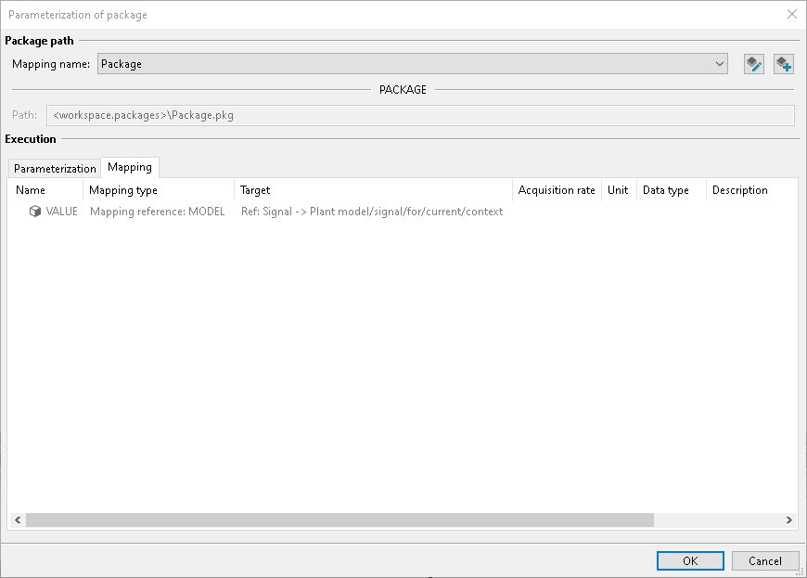The width and height of the screenshot is (807, 578).
Task: Click the Unit column header
Action: pyautogui.click(x=619, y=190)
